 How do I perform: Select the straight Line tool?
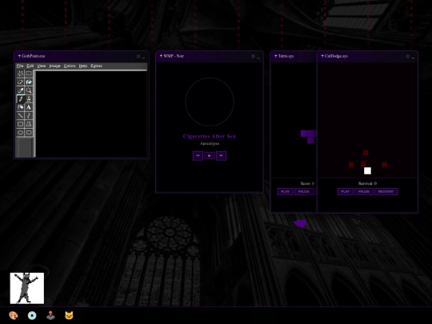tap(20, 116)
